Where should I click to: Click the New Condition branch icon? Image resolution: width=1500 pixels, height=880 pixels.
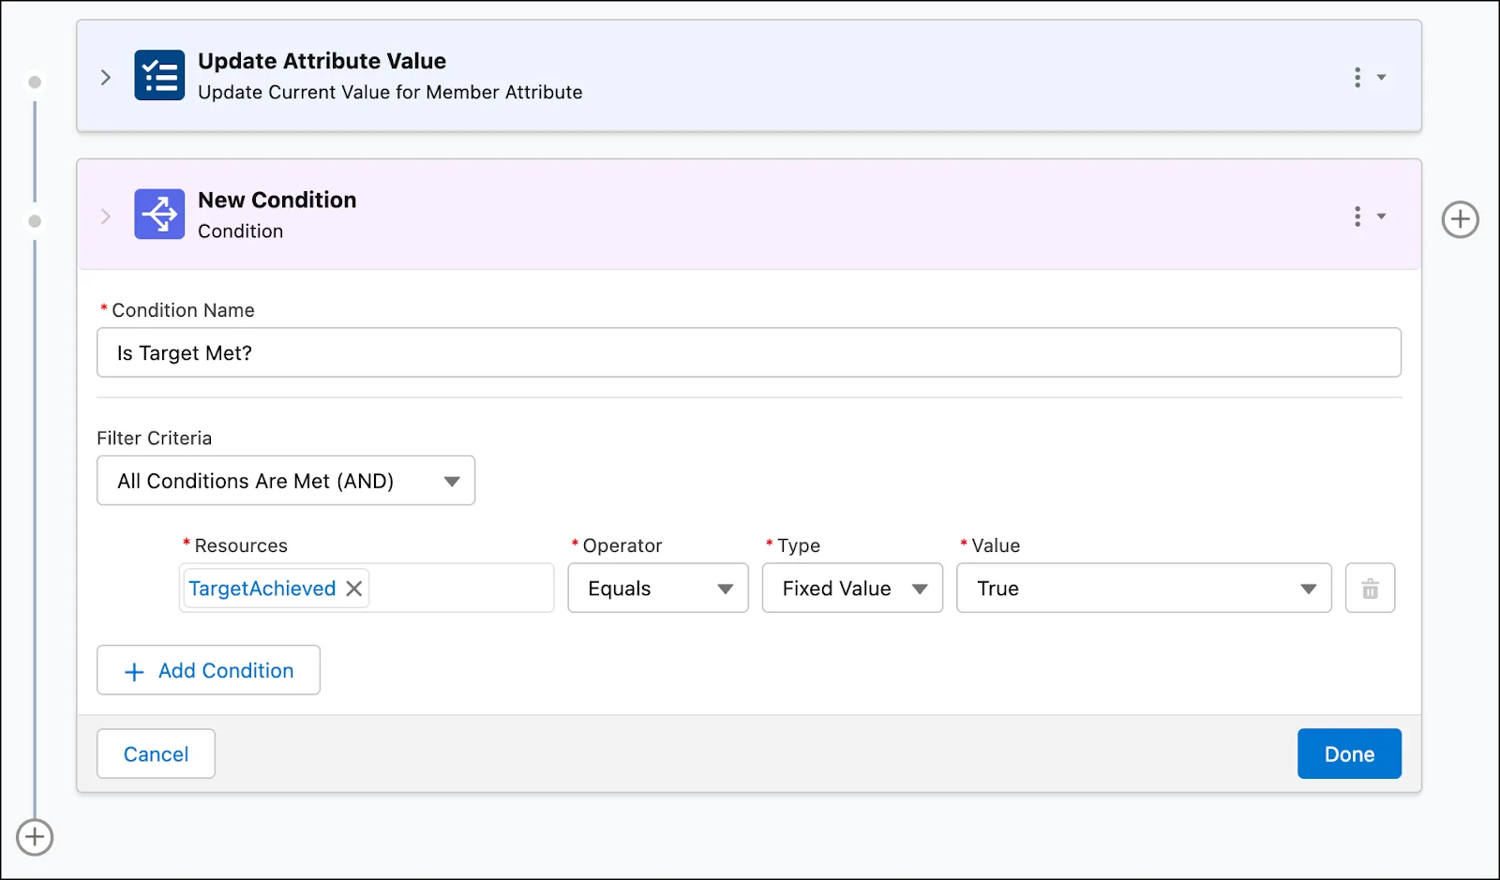(159, 215)
